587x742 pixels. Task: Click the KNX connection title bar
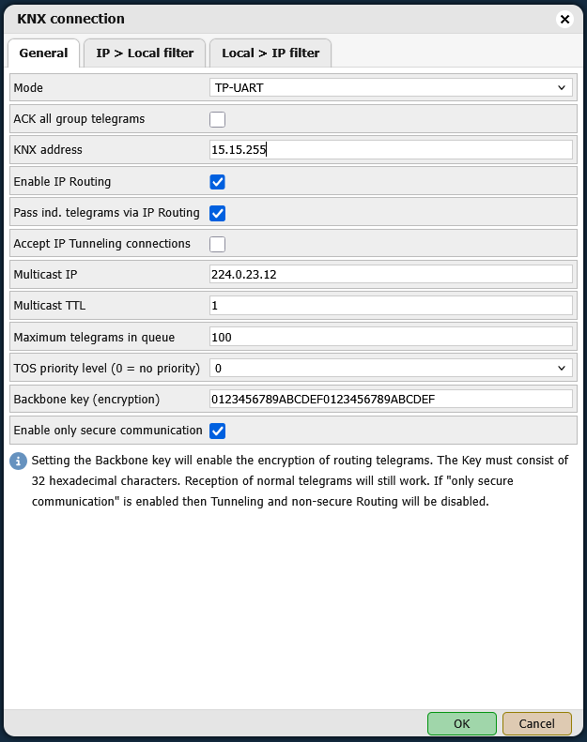pyautogui.click(x=282, y=19)
